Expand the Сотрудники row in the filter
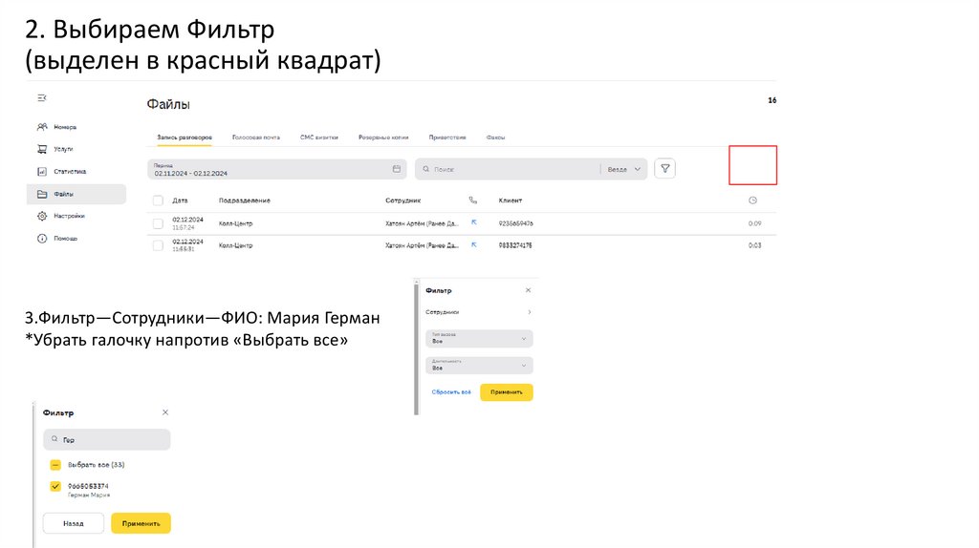This screenshot has height=548, width=979. tap(479, 312)
